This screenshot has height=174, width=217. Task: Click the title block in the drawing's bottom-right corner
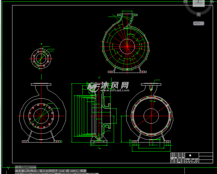pos(192,158)
